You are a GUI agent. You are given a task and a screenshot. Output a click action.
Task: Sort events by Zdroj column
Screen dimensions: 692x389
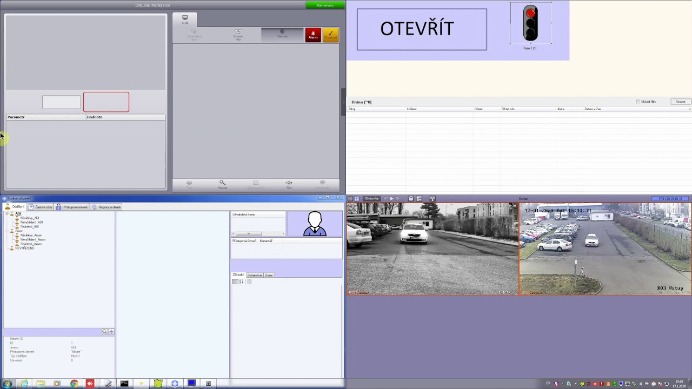tap(376, 109)
